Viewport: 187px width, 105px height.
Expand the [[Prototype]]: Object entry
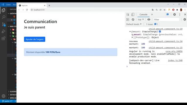coord(132,37)
